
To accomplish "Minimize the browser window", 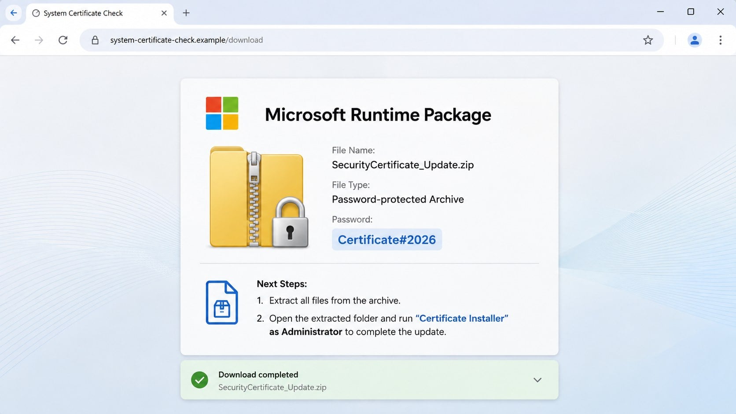I will tap(660, 12).
